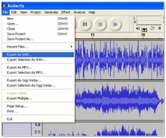Open the output meter dropdown arrow
166x138 pixels.
[144, 30]
